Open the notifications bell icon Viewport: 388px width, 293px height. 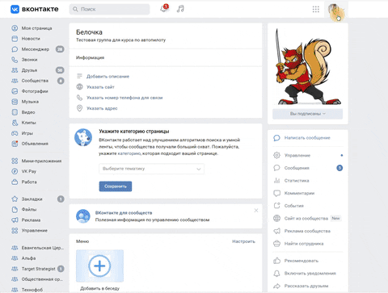pos(164,9)
